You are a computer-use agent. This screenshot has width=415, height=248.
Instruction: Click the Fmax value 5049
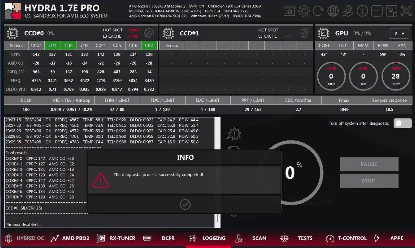[344, 109]
